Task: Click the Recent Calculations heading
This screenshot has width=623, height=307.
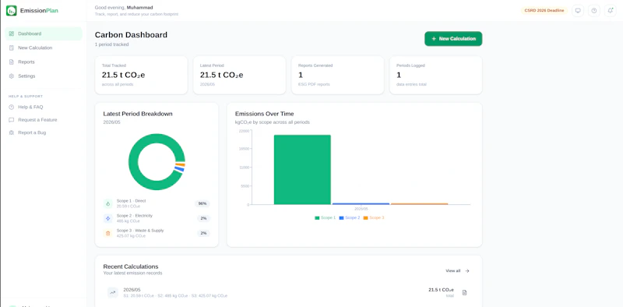Action: pyautogui.click(x=131, y=266)
